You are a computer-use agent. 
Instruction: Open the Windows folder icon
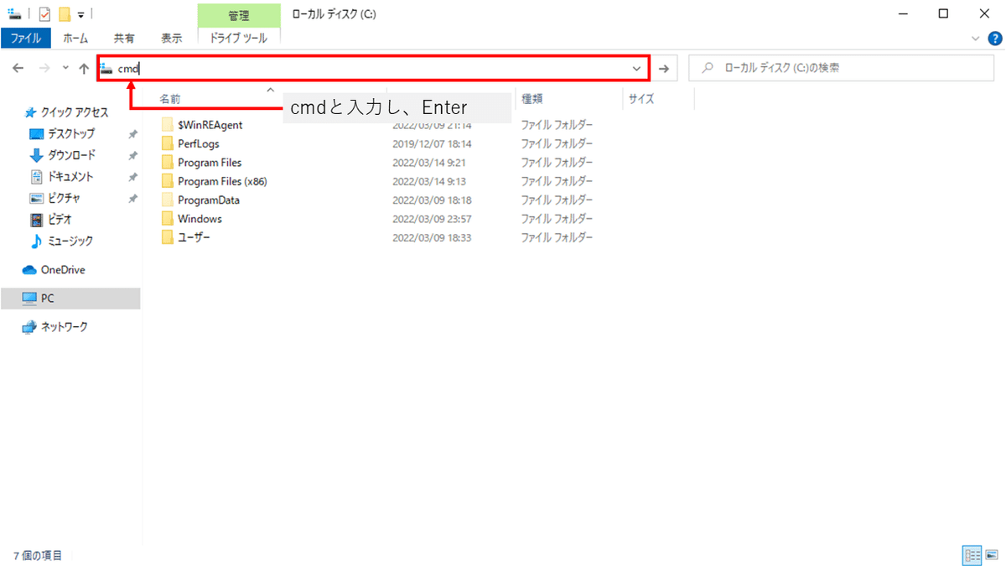pos(168,219)
